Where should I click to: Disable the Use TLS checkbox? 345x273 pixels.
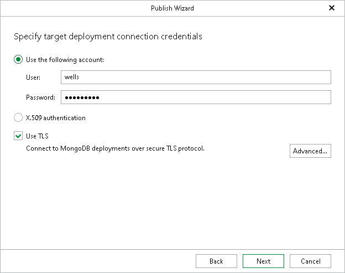[18, 136]
